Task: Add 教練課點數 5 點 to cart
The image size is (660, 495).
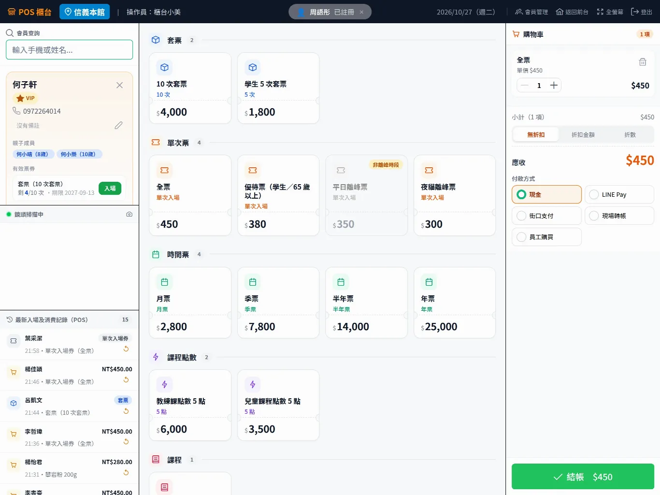Action: (x=190, y=405)
